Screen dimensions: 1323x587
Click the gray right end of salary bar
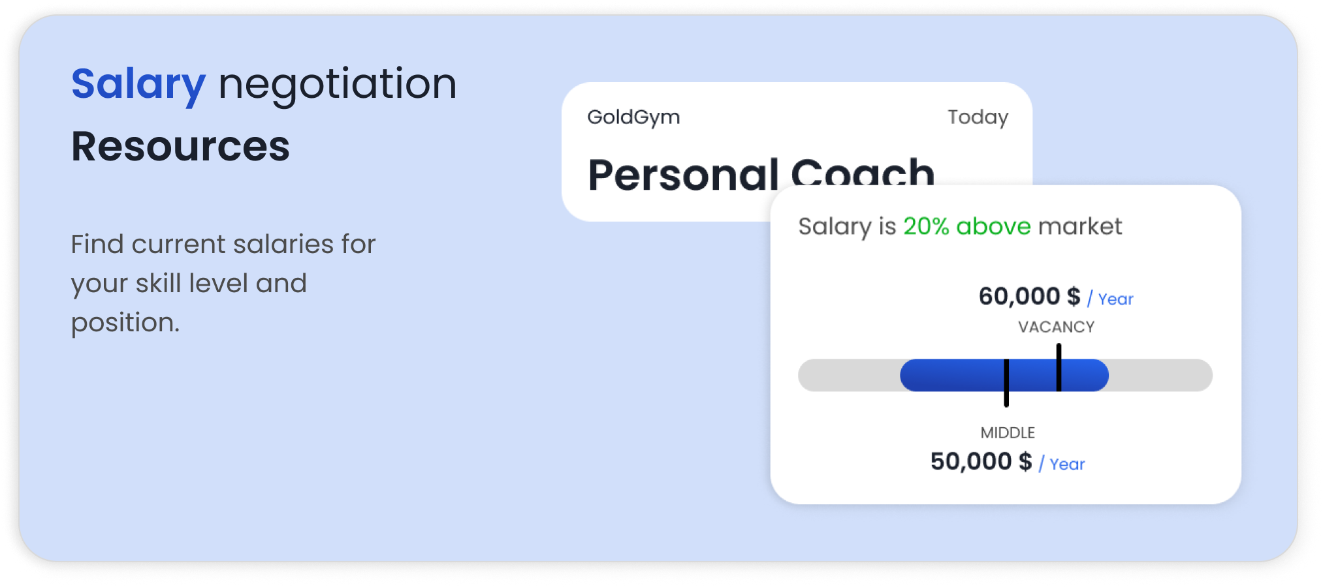coord(1161,376)
